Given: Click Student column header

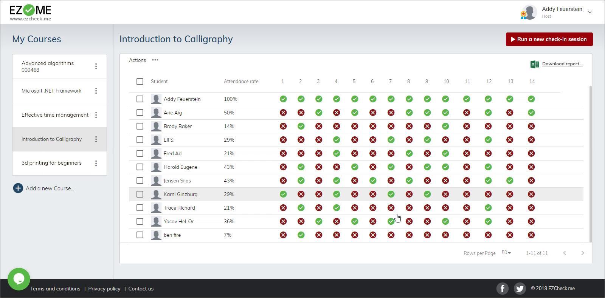Looking at the screenshot, I should click(159, 82).
